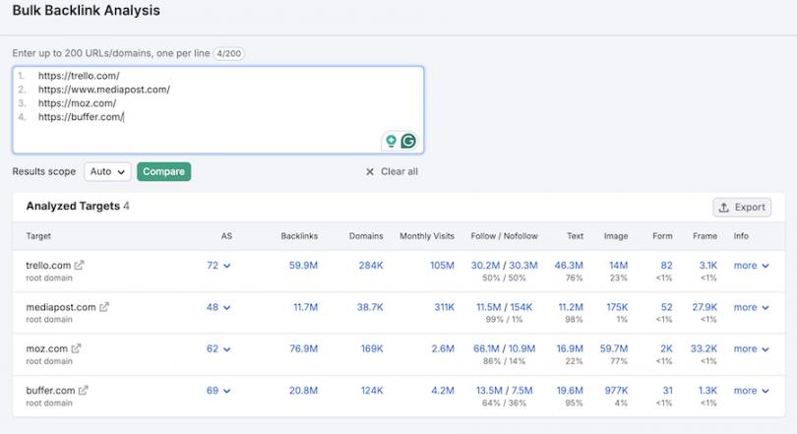Click mediapost.com frame links value 27.9K

(705, 307)
